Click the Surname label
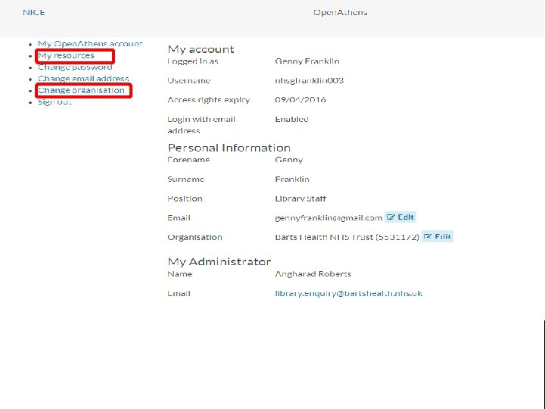This screenshot has width=545, height=409. 186,180
